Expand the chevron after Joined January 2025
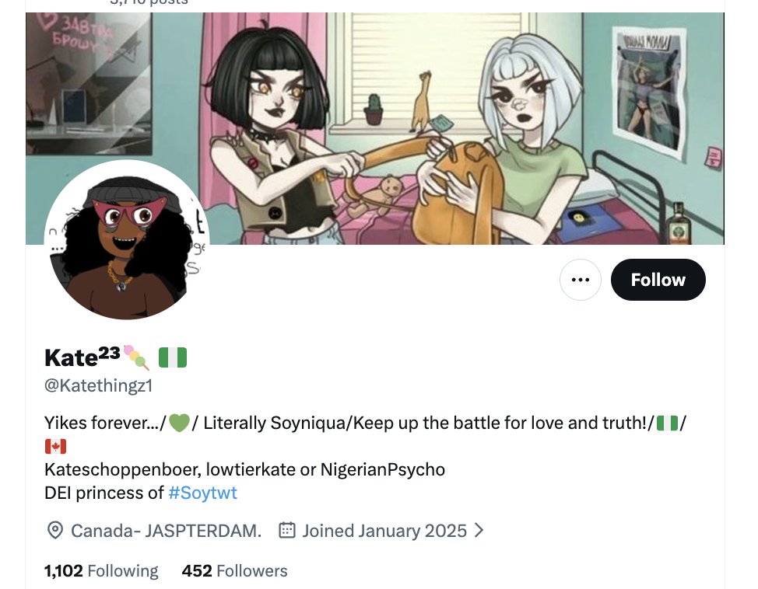758x589 pixels. click(479, 531)
